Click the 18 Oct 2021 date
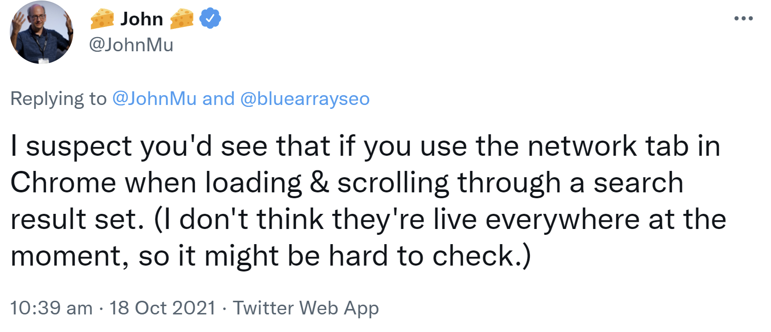 point(163,308)
